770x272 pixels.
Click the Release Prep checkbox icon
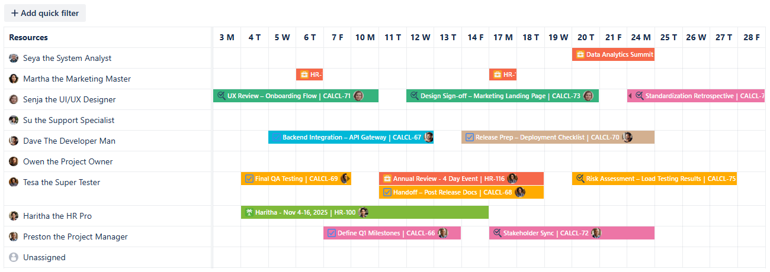tap(470, 137)
